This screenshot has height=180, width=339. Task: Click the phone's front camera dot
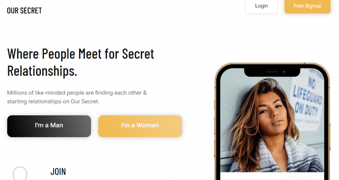pos(284,72)
